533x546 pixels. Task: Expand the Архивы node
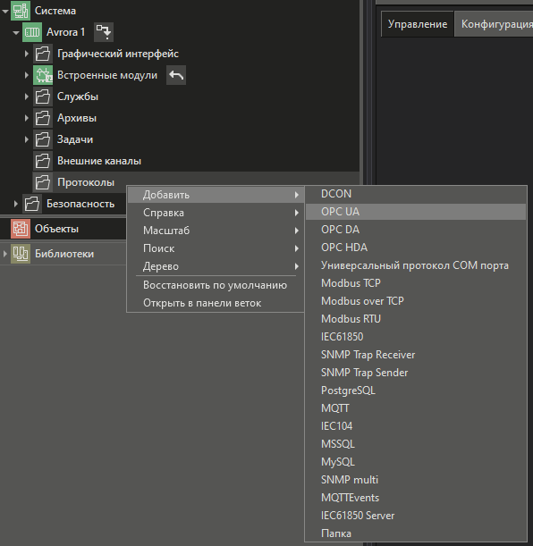[x=27, y=118]
